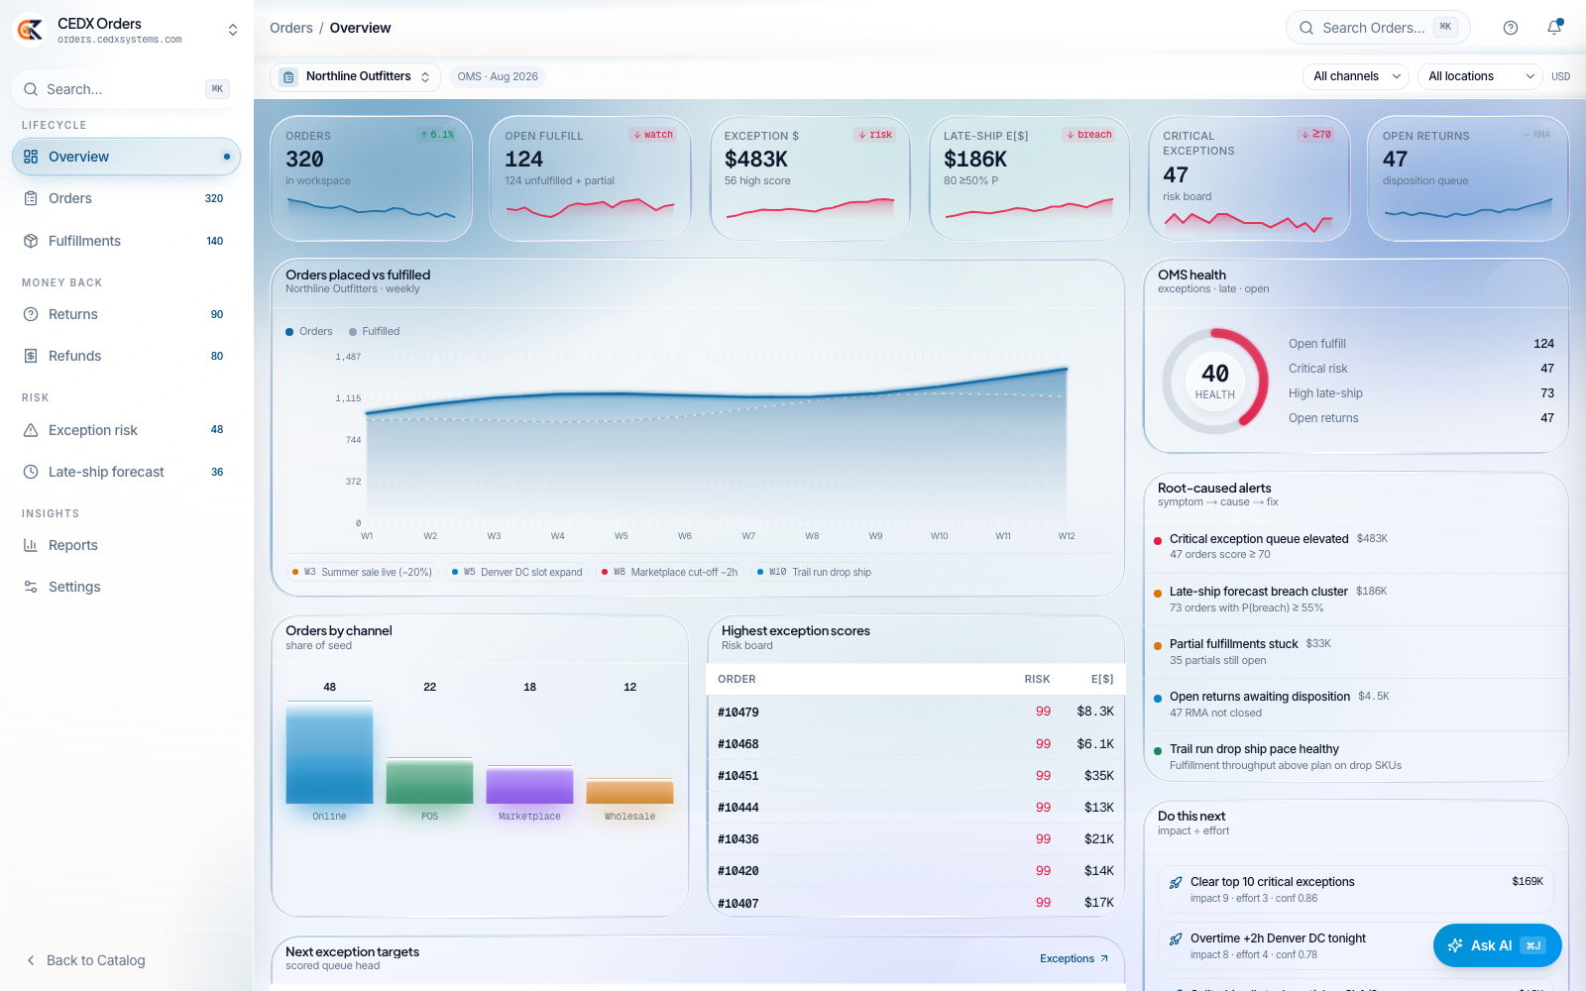Toggle the Fulfilled series in chart legend

click(374, 331)
